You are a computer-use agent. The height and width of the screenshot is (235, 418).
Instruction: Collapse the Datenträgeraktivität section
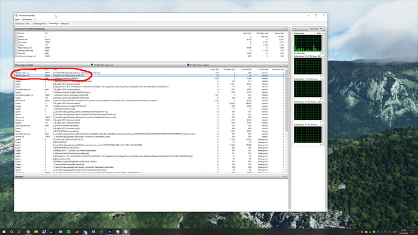click(x=285, y=65)
